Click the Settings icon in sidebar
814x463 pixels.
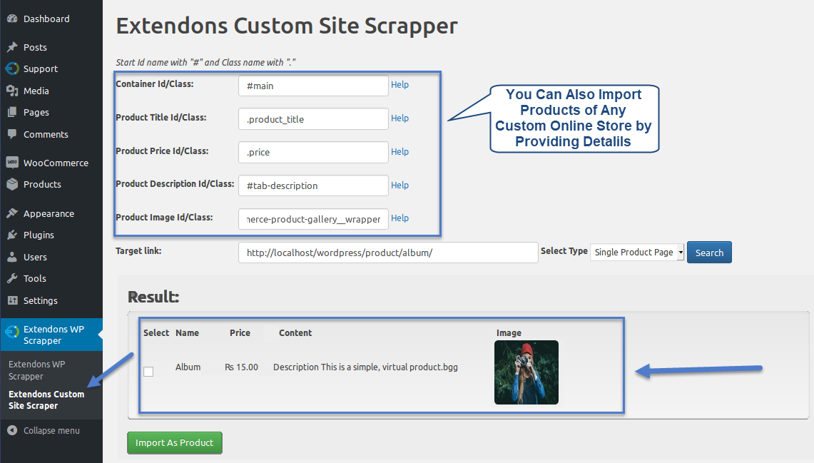click(12, 300)
